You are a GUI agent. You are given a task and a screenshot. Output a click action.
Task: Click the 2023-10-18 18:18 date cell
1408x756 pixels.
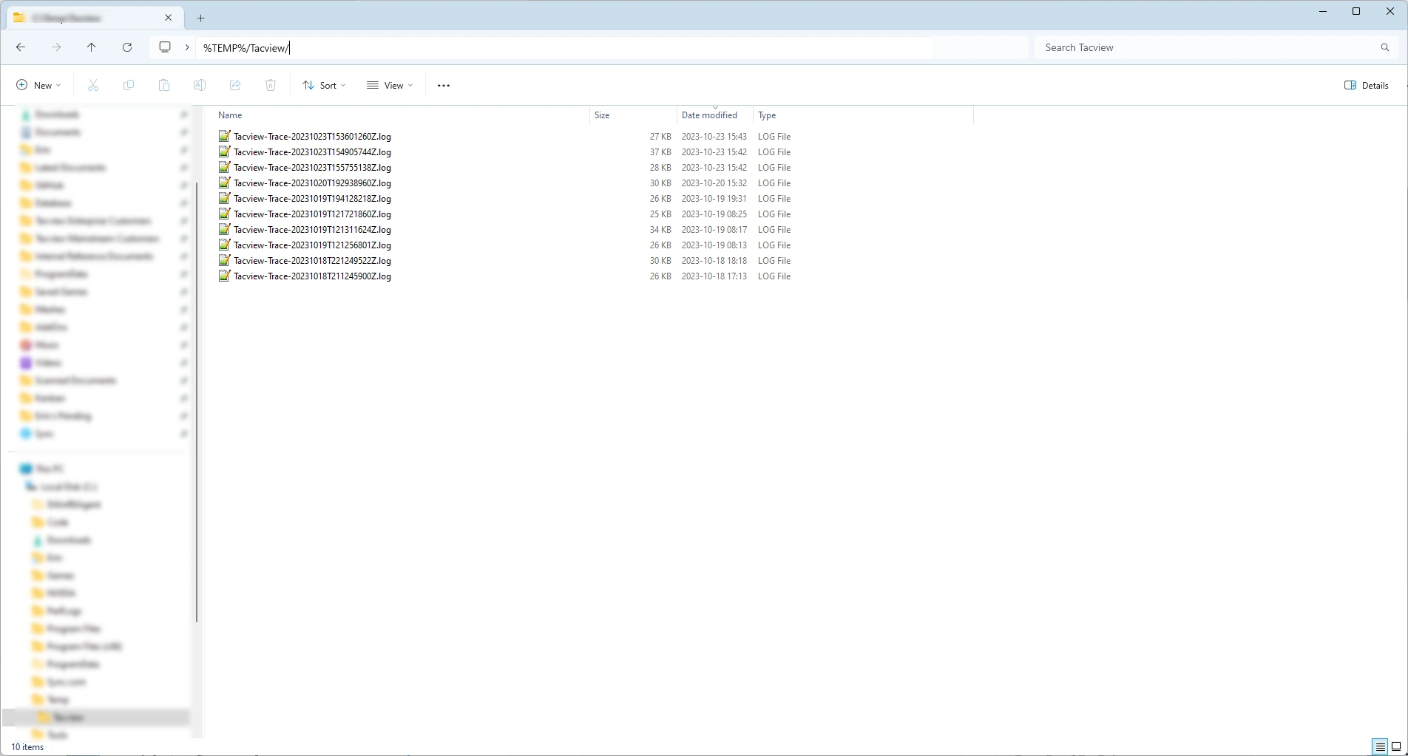(714, 261)
